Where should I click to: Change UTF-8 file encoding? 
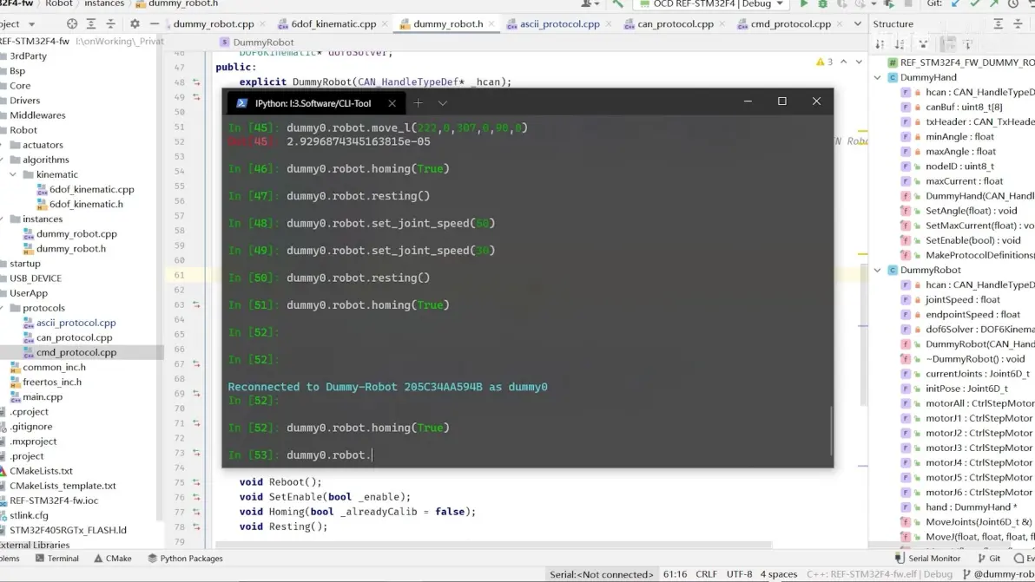[x=739, y=574]
